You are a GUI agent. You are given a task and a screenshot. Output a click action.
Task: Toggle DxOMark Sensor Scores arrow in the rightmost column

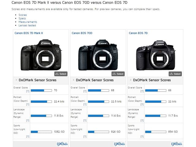tap(130, 80)
